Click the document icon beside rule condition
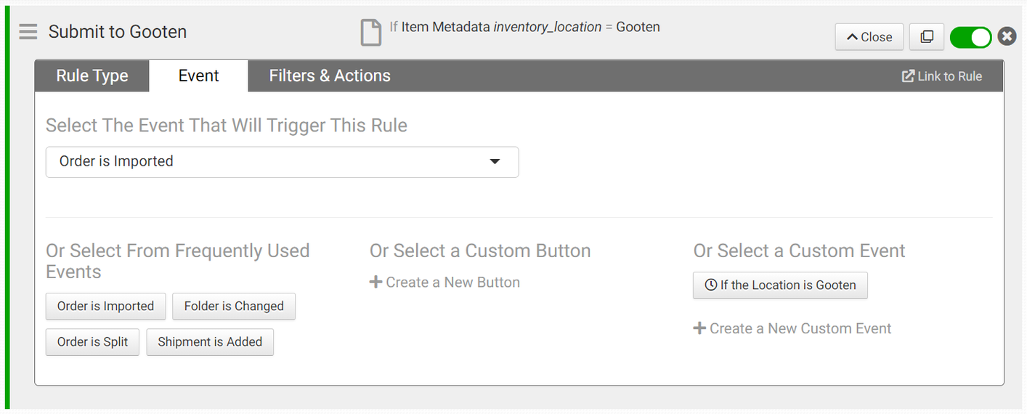This screenshot has width=1027, height=414. click(x=371, y=33)
